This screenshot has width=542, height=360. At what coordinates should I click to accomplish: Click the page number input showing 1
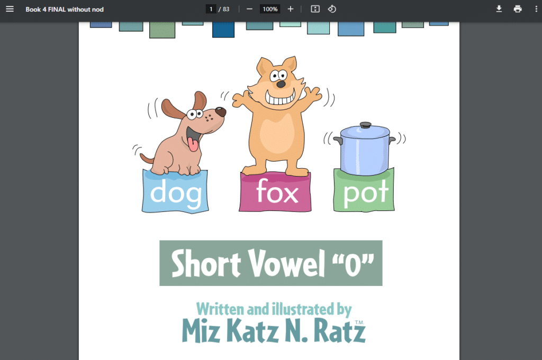coord(211,9)
